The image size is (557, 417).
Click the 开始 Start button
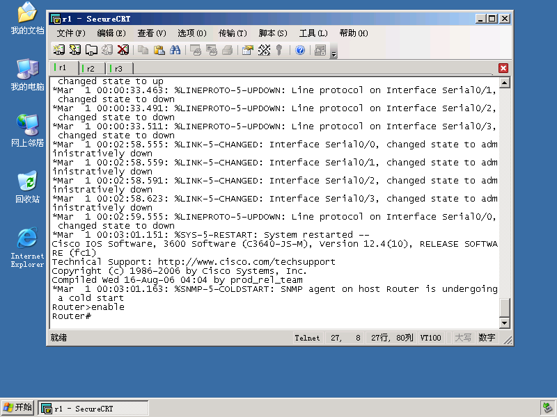click(x=17, y=408)
